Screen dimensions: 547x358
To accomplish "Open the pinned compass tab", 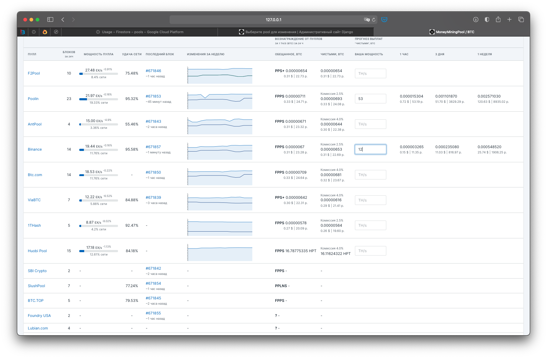I will click(x=56, y=32).
